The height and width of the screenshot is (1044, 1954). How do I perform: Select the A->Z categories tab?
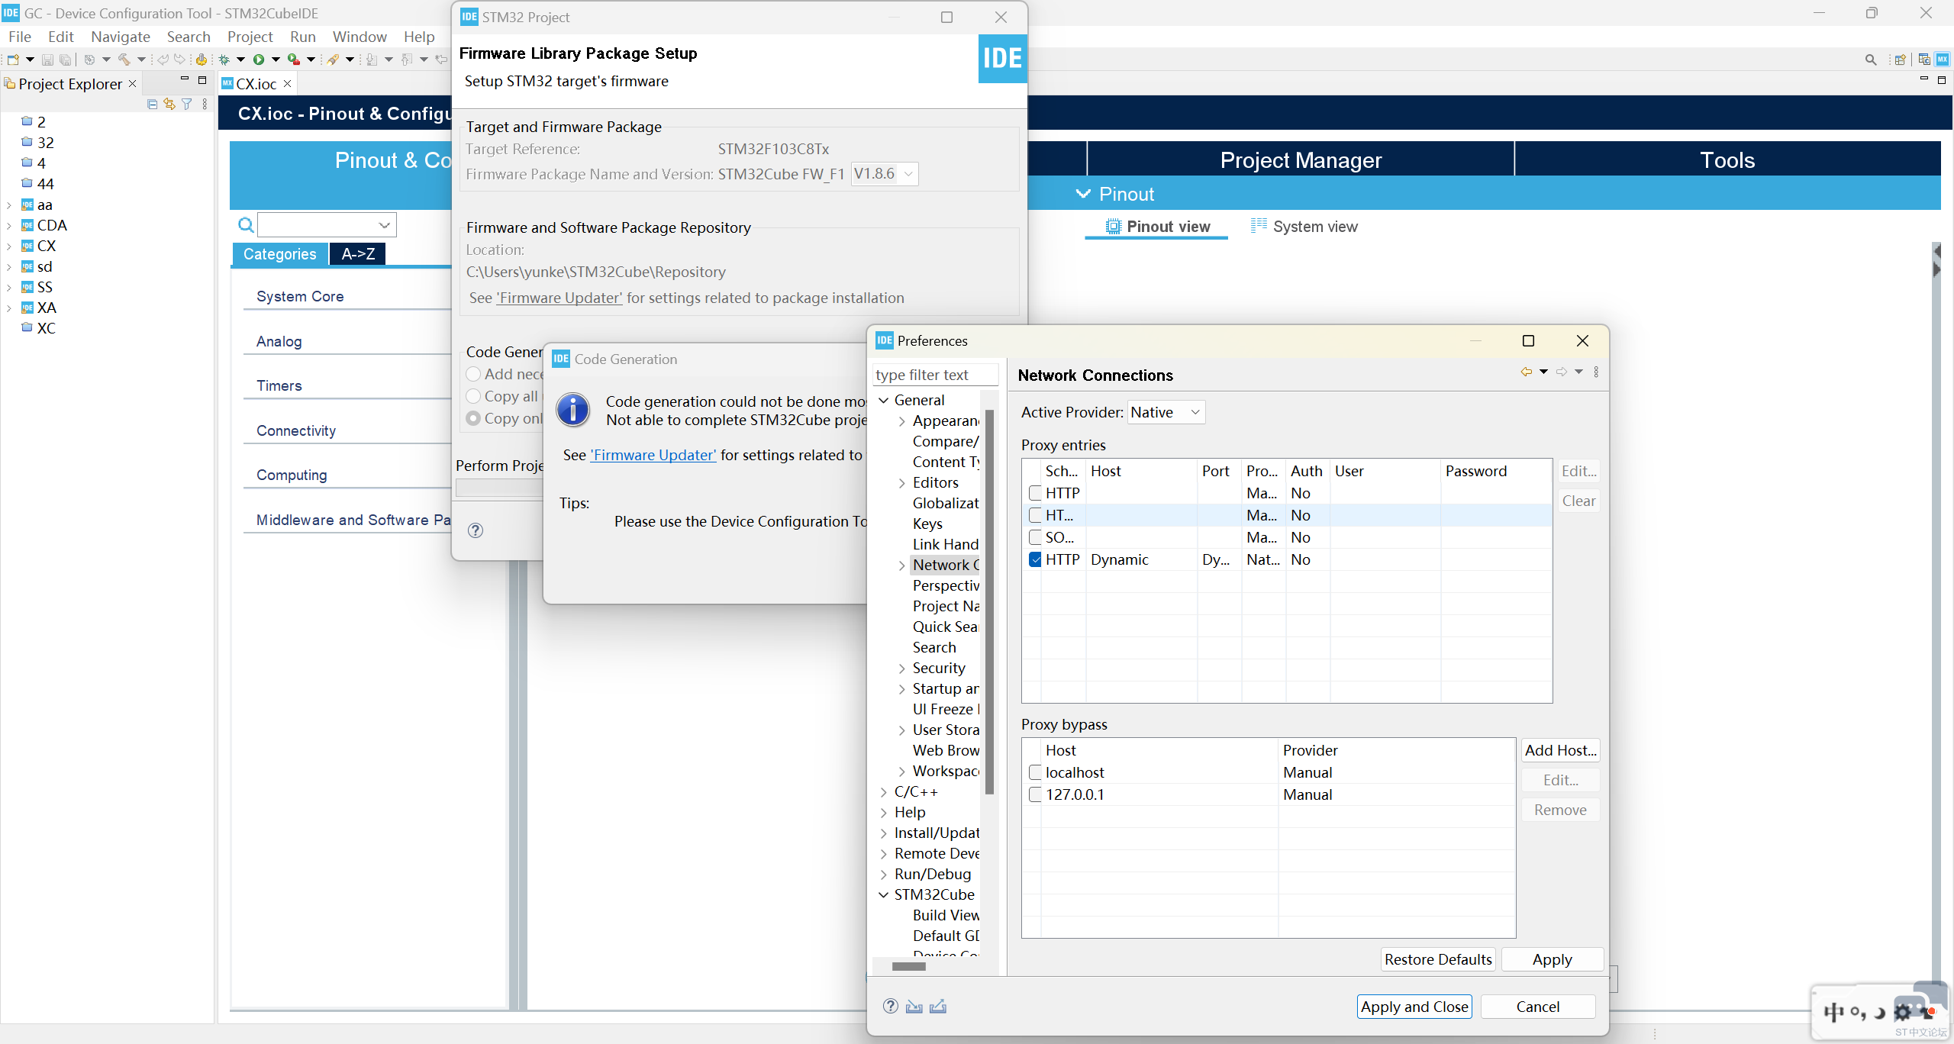point(358,254)
